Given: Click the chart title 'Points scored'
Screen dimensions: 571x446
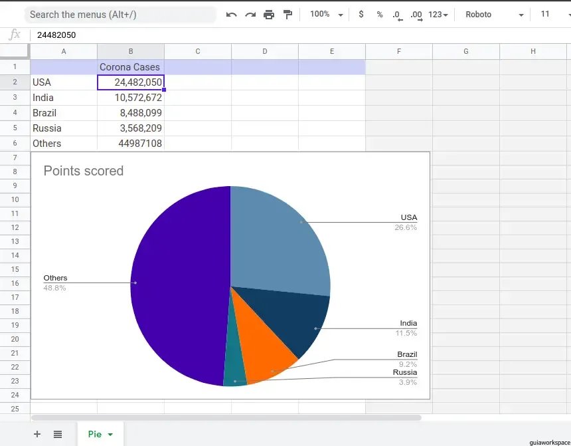Looking at the screenshot, I should (x=84, y=171).
